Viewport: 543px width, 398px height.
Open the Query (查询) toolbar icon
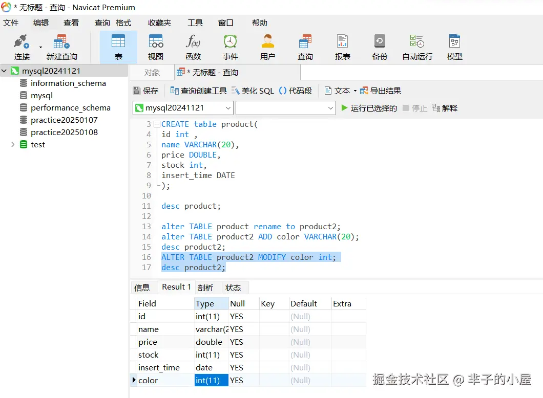click(x=305, y=47)
